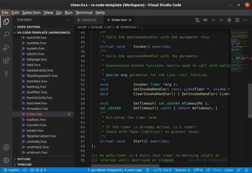Expand the Timeline section
This screenshot has width=252, height=173.
[x=43, y=165]
